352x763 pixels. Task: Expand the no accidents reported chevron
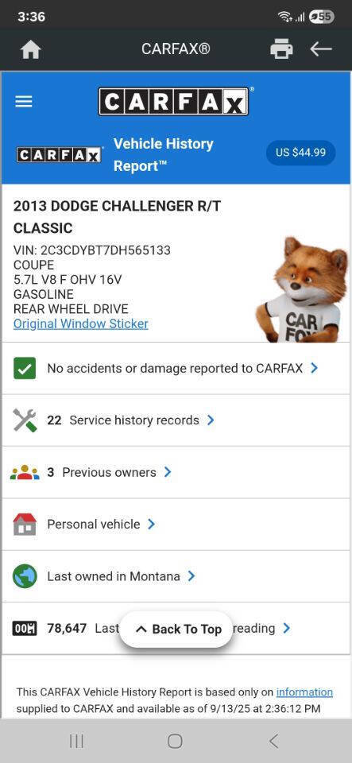[x=314, y=368]
